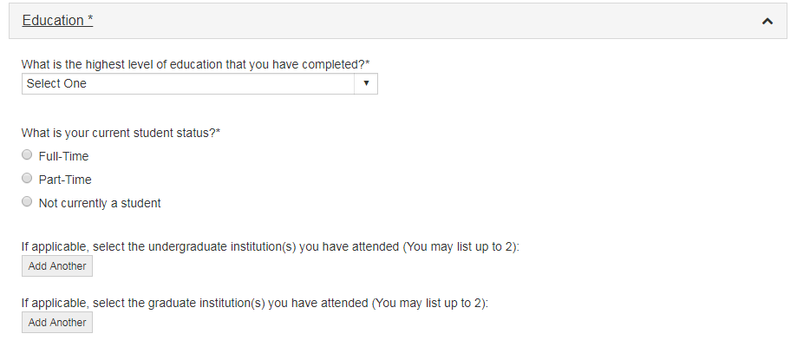Click the highest level of education question text
The height and width of the screenshot is (347, 797).
tap(191, 64)
